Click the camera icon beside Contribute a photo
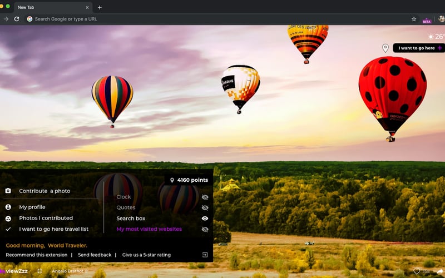 pos(8,191)
